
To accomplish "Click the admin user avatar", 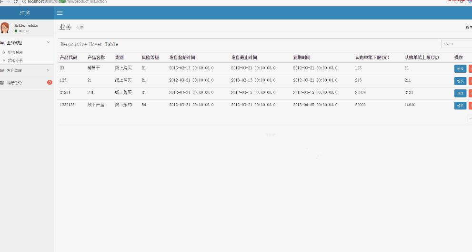I will tap(4, 28).
